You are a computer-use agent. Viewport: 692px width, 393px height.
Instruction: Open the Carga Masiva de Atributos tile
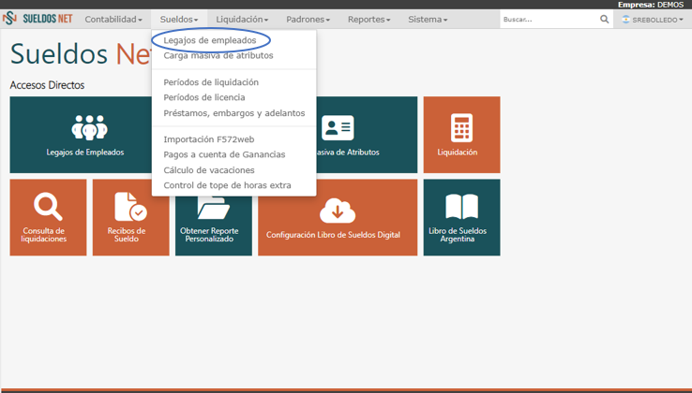(367, 135)
